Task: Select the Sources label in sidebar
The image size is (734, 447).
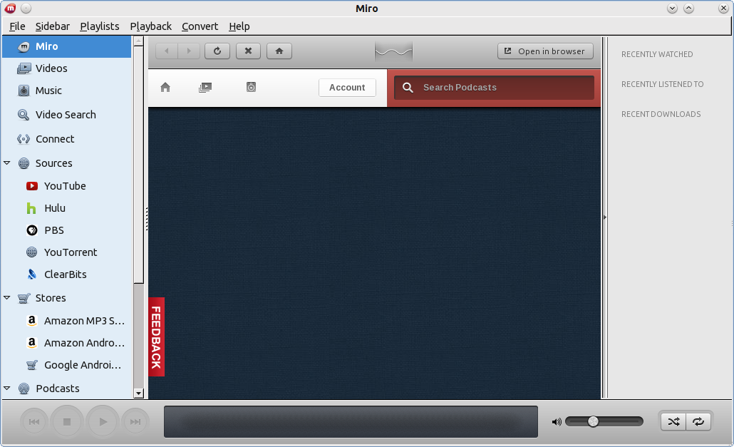Action: [x=54, y=163]
